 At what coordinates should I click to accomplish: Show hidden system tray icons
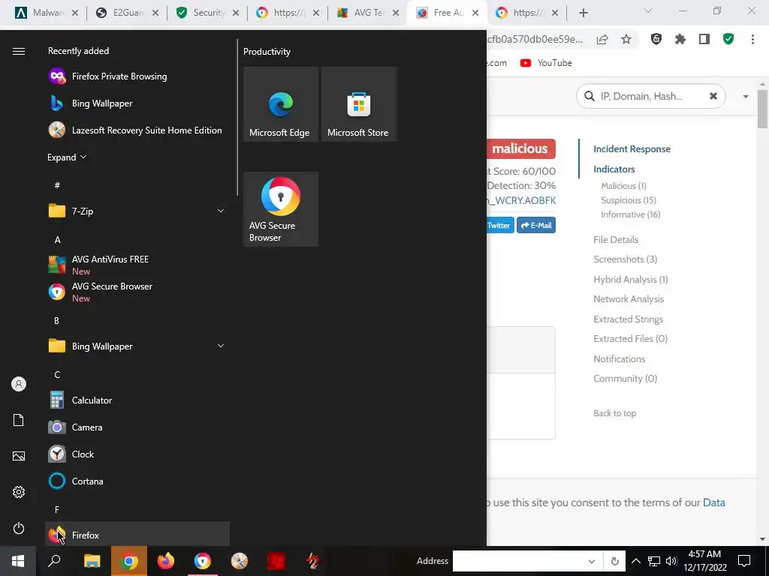click(x=635, y=561)
